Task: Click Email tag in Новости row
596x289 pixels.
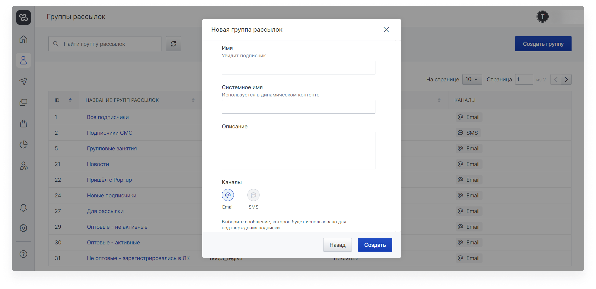Action: click(469, 164)
